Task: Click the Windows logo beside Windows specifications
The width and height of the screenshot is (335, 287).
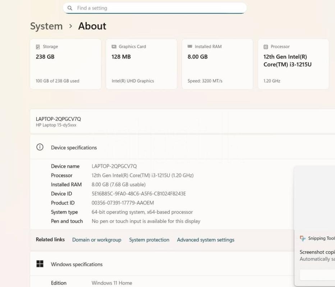Action: (x=40, y=264)
